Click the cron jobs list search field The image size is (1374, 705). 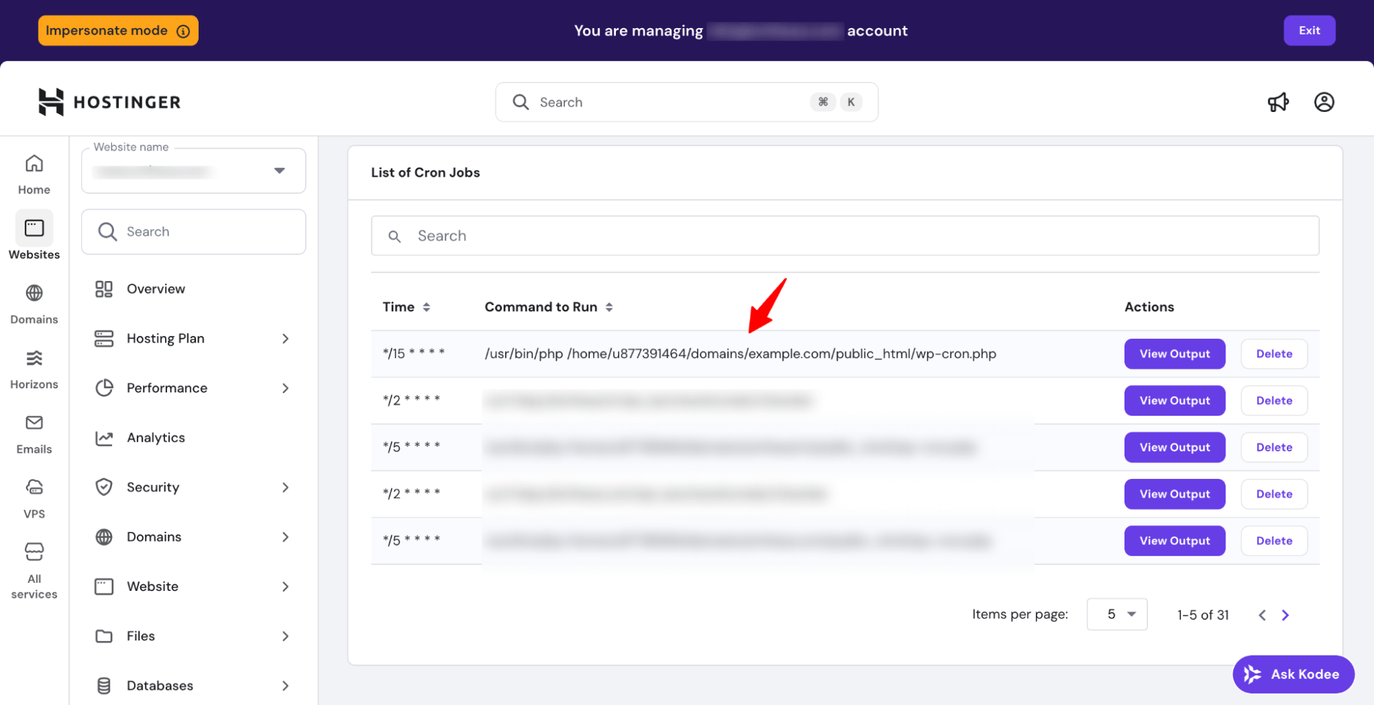coord(844,236)
